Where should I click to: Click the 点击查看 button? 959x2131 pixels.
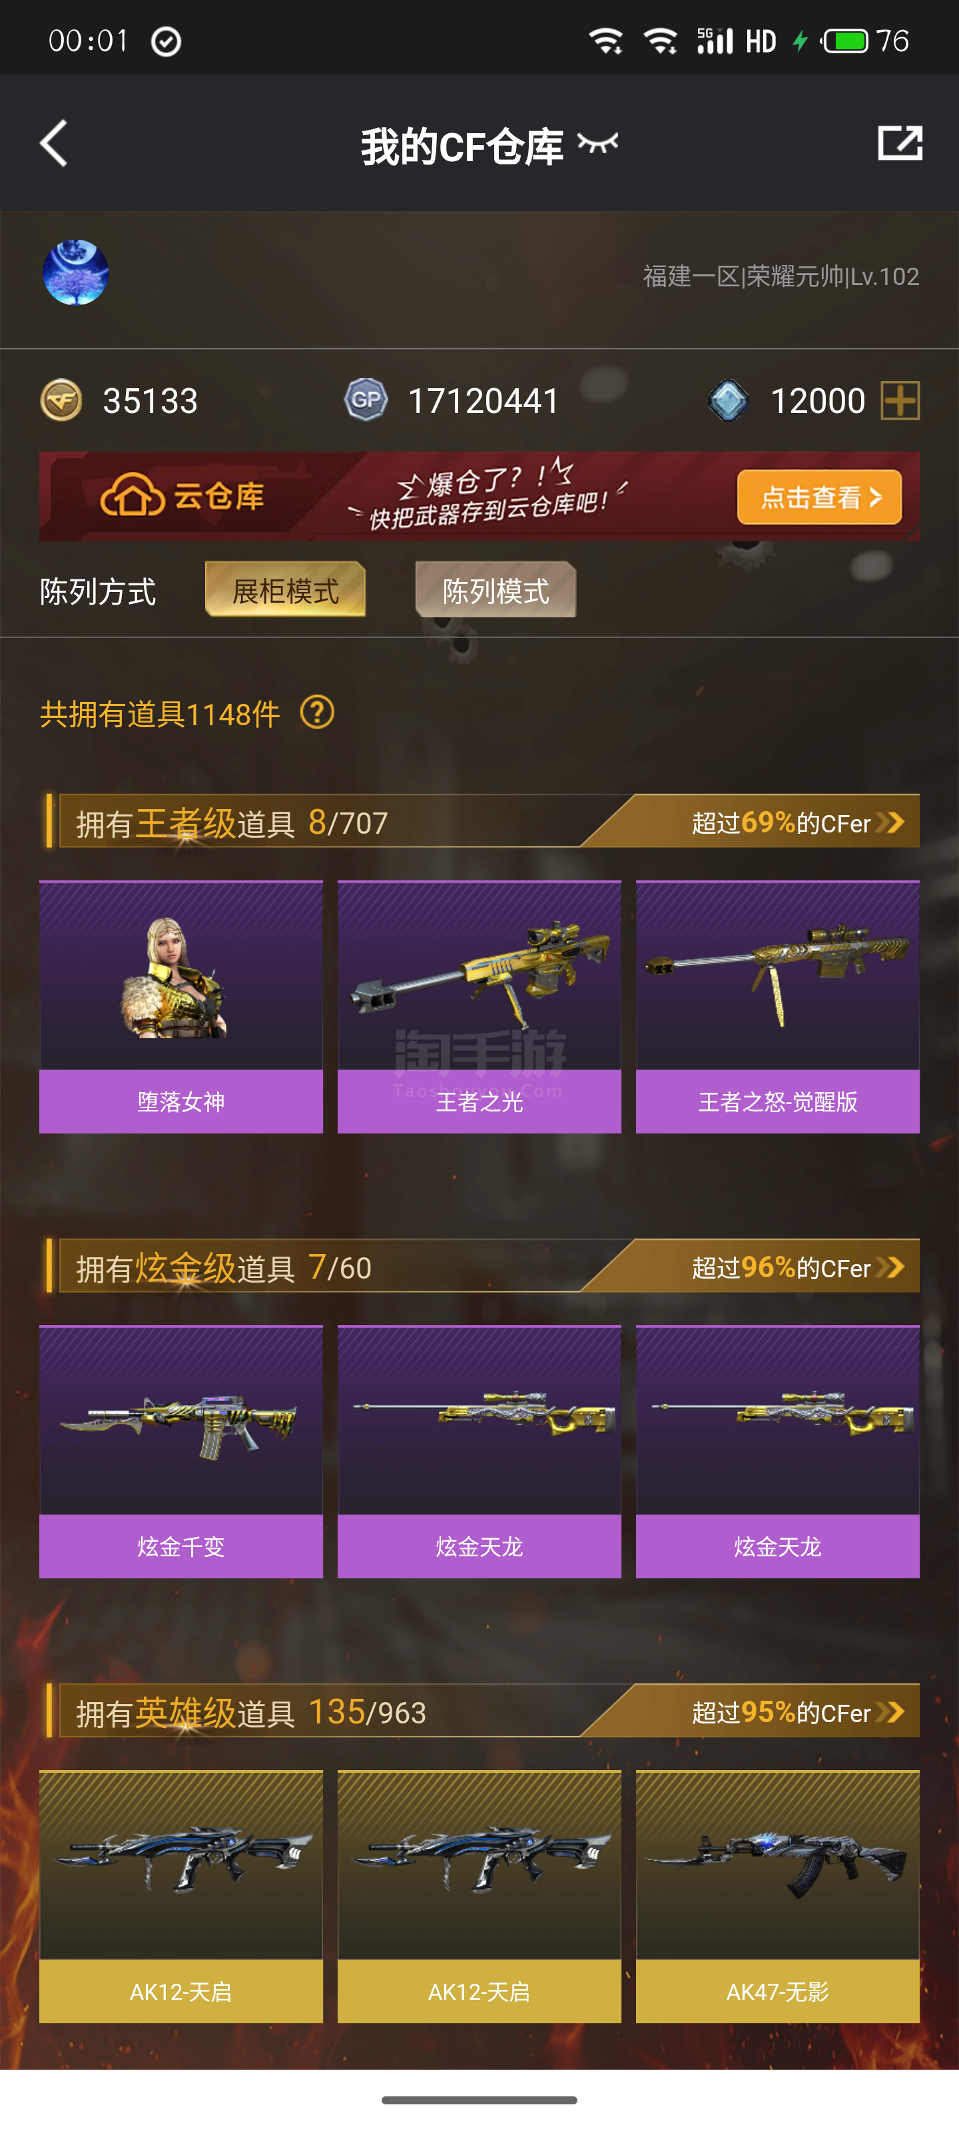click(x=819, y=497)
